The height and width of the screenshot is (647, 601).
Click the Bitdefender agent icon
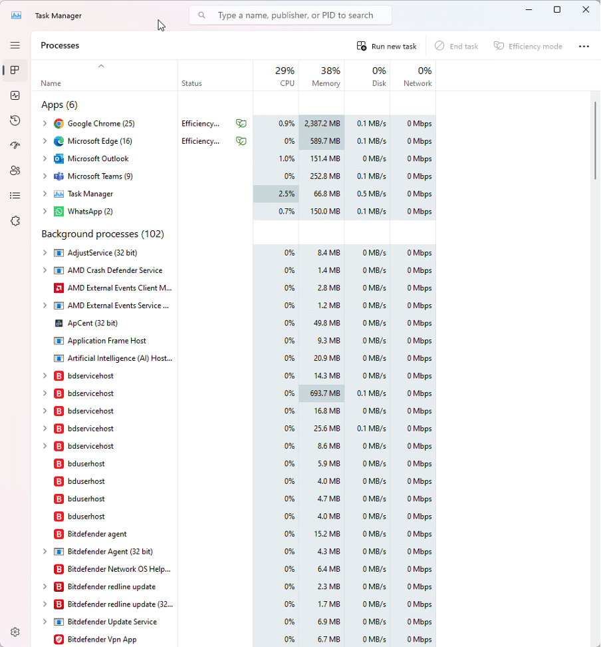coord(59,534)
